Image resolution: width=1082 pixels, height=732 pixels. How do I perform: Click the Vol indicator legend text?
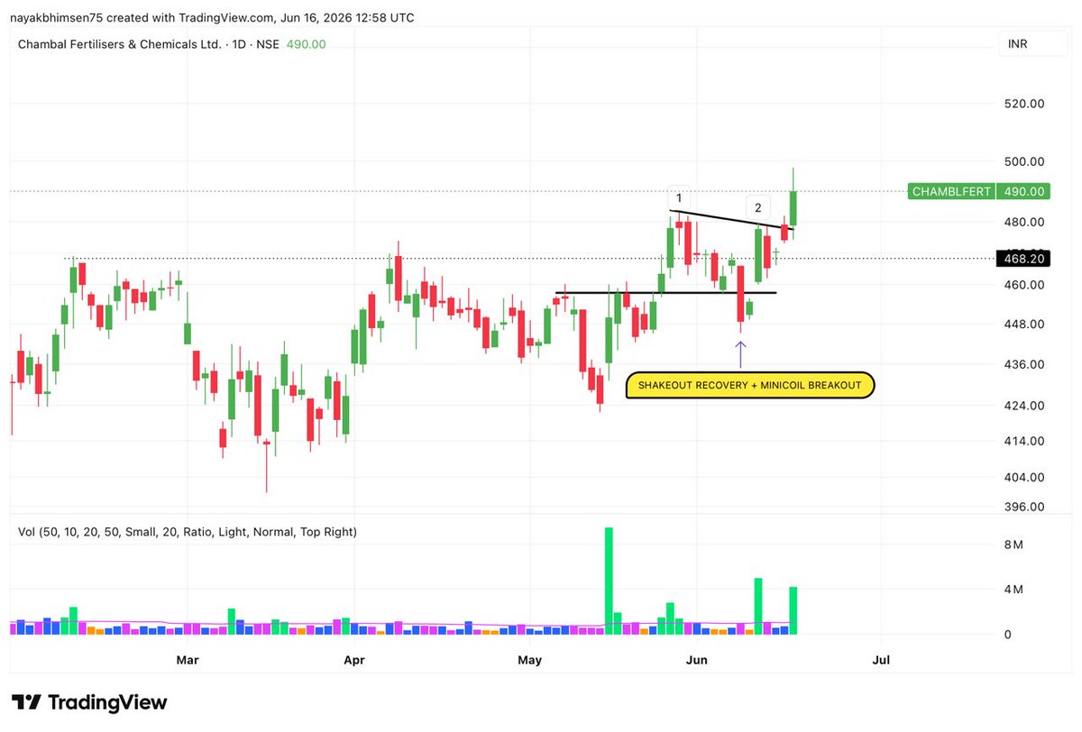pos(188,532)
